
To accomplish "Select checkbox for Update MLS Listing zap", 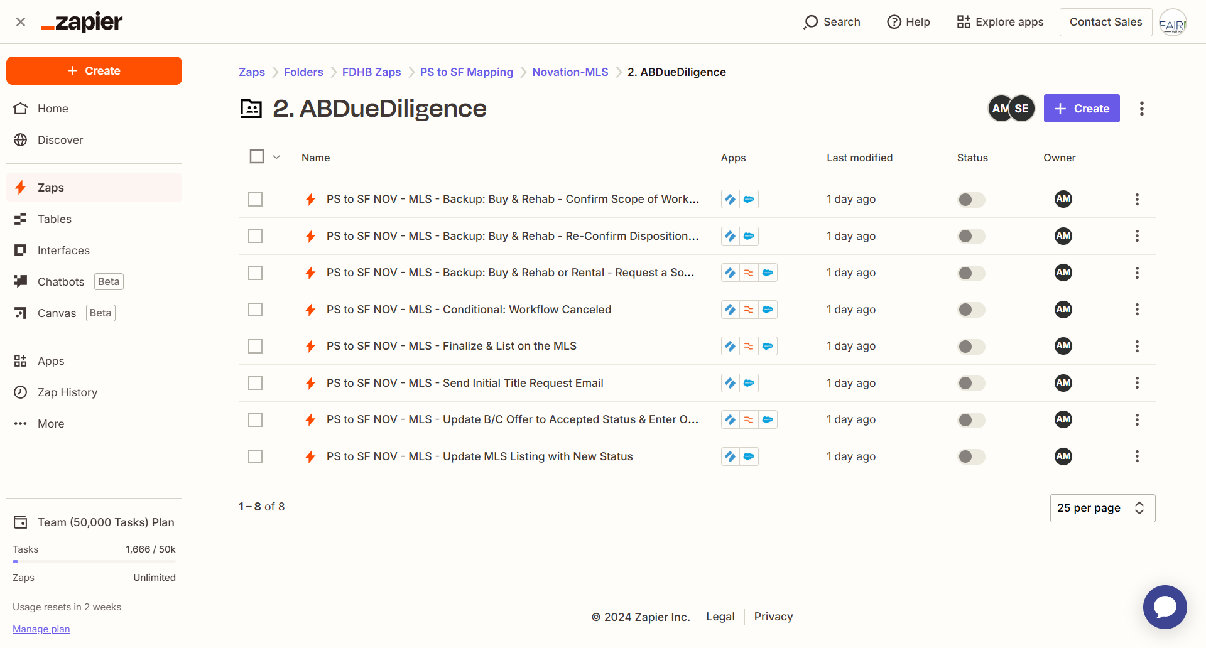I will tap(255, 456).
